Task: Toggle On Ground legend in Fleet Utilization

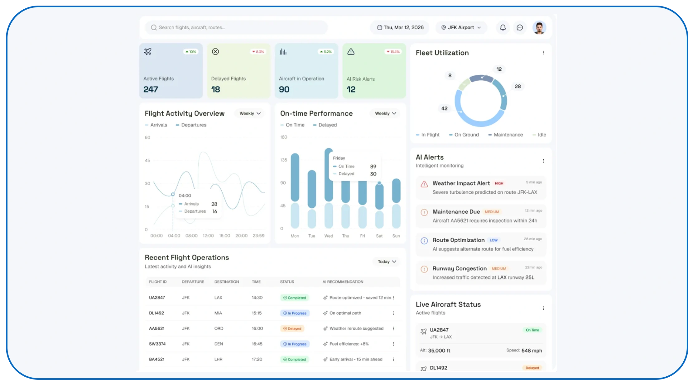Action: point(464,135)
